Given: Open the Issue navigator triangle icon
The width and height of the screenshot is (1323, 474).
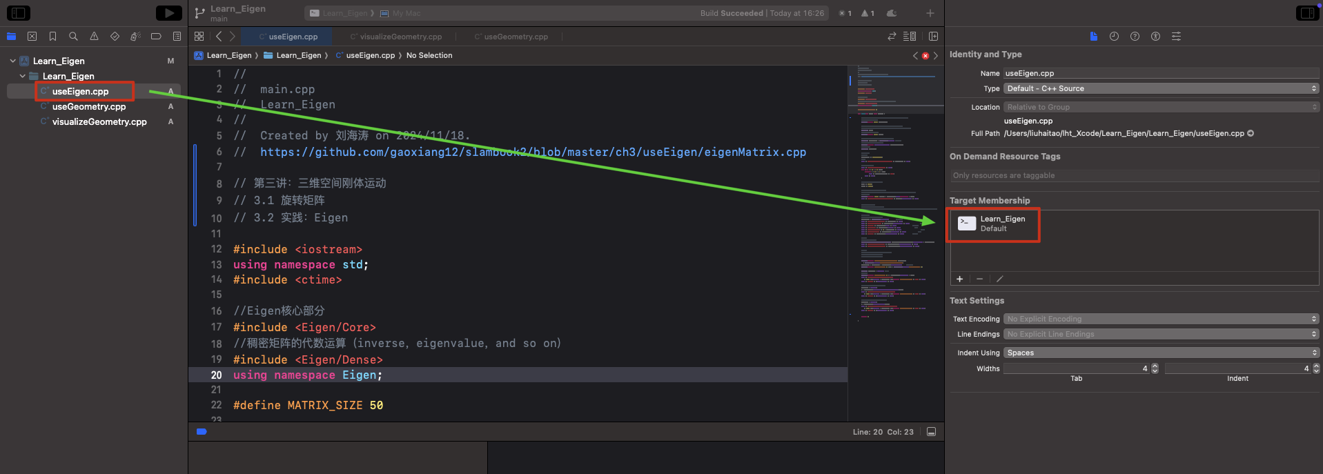Looking at the screenshot, I should click(94, 37).
